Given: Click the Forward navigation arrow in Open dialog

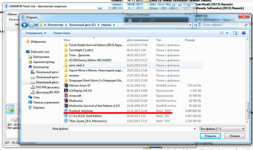Looking at the screenshot, I should [x=32, y=25].
